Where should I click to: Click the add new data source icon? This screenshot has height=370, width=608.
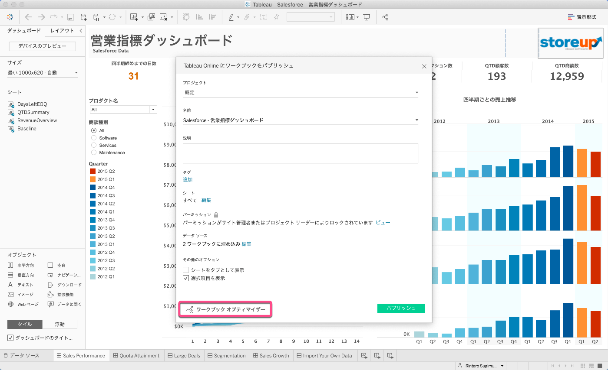click(84, 17)
